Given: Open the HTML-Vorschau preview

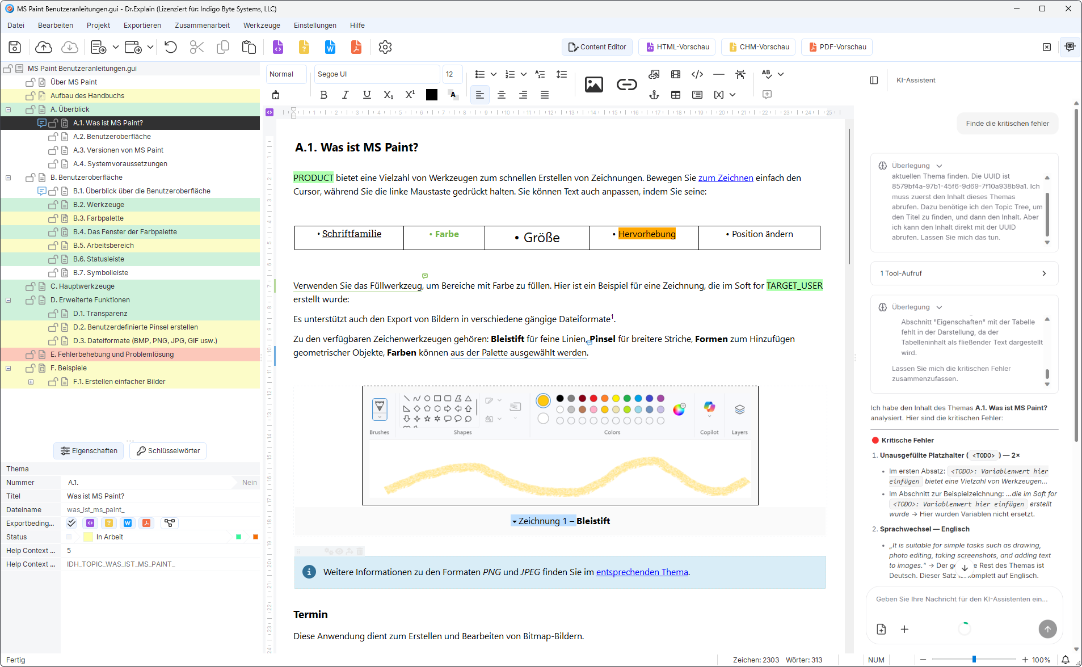Looking at the screenshot, I should [x=677, y=47].
